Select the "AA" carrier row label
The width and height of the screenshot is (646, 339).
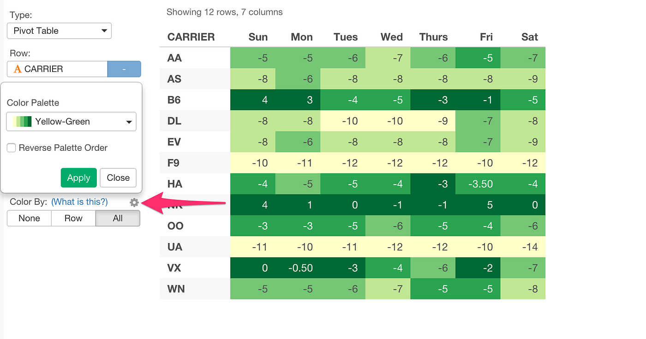click(174, 58)
